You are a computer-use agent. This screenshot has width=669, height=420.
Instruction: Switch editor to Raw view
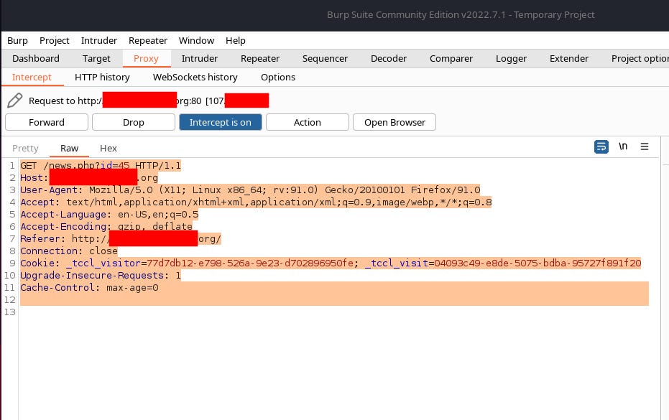click(69, 149)
